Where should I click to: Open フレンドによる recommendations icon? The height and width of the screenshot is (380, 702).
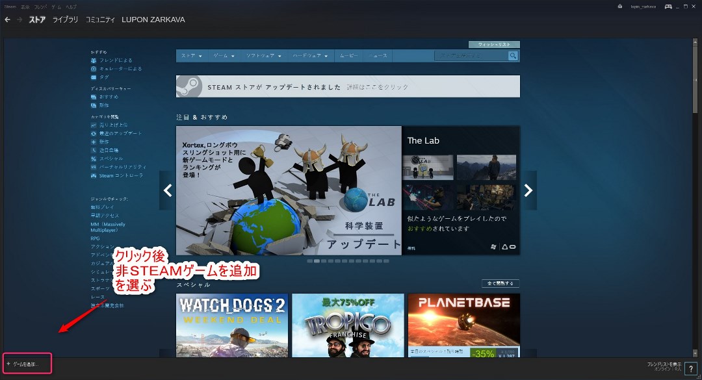coord(94,60)
